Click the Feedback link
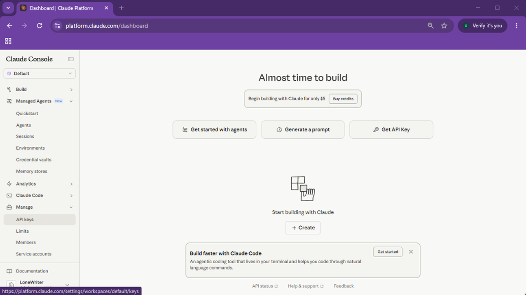This screenshot has height=295, width=526. tap(344, 286)
